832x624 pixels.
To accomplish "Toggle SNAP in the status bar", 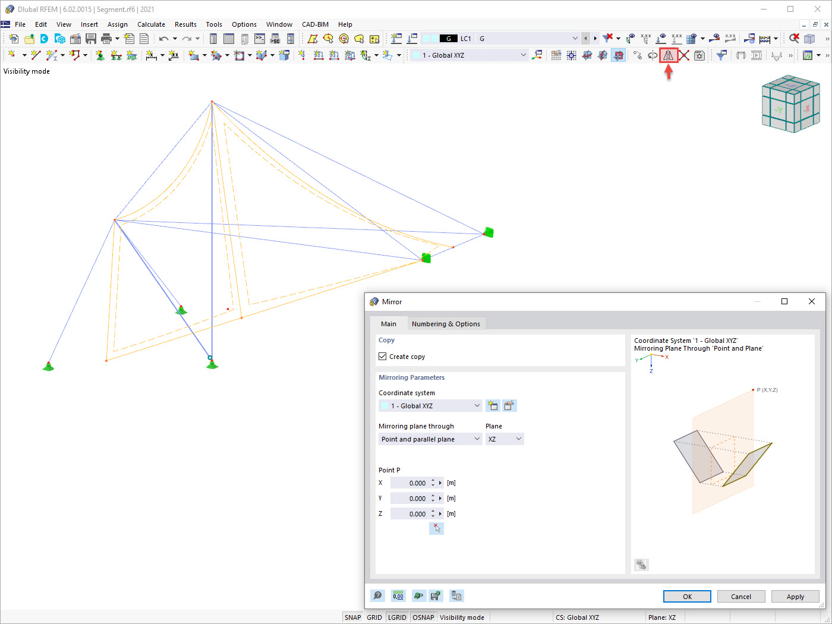I will 352,617.
